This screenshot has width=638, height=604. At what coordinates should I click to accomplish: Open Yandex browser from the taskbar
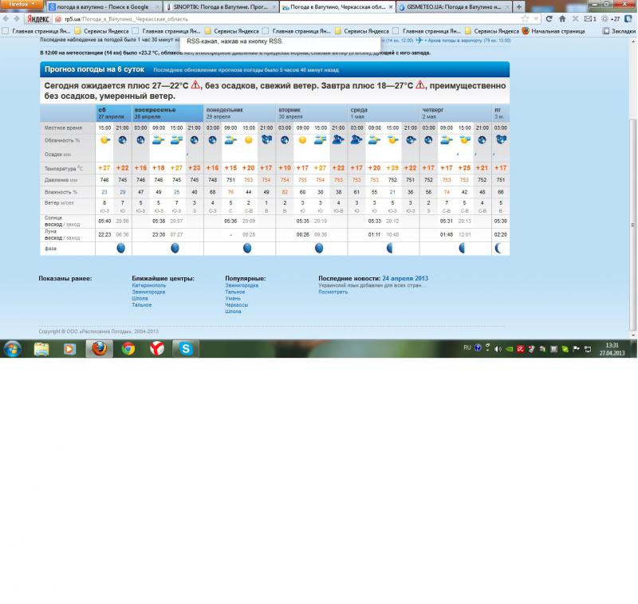point(158,348)
